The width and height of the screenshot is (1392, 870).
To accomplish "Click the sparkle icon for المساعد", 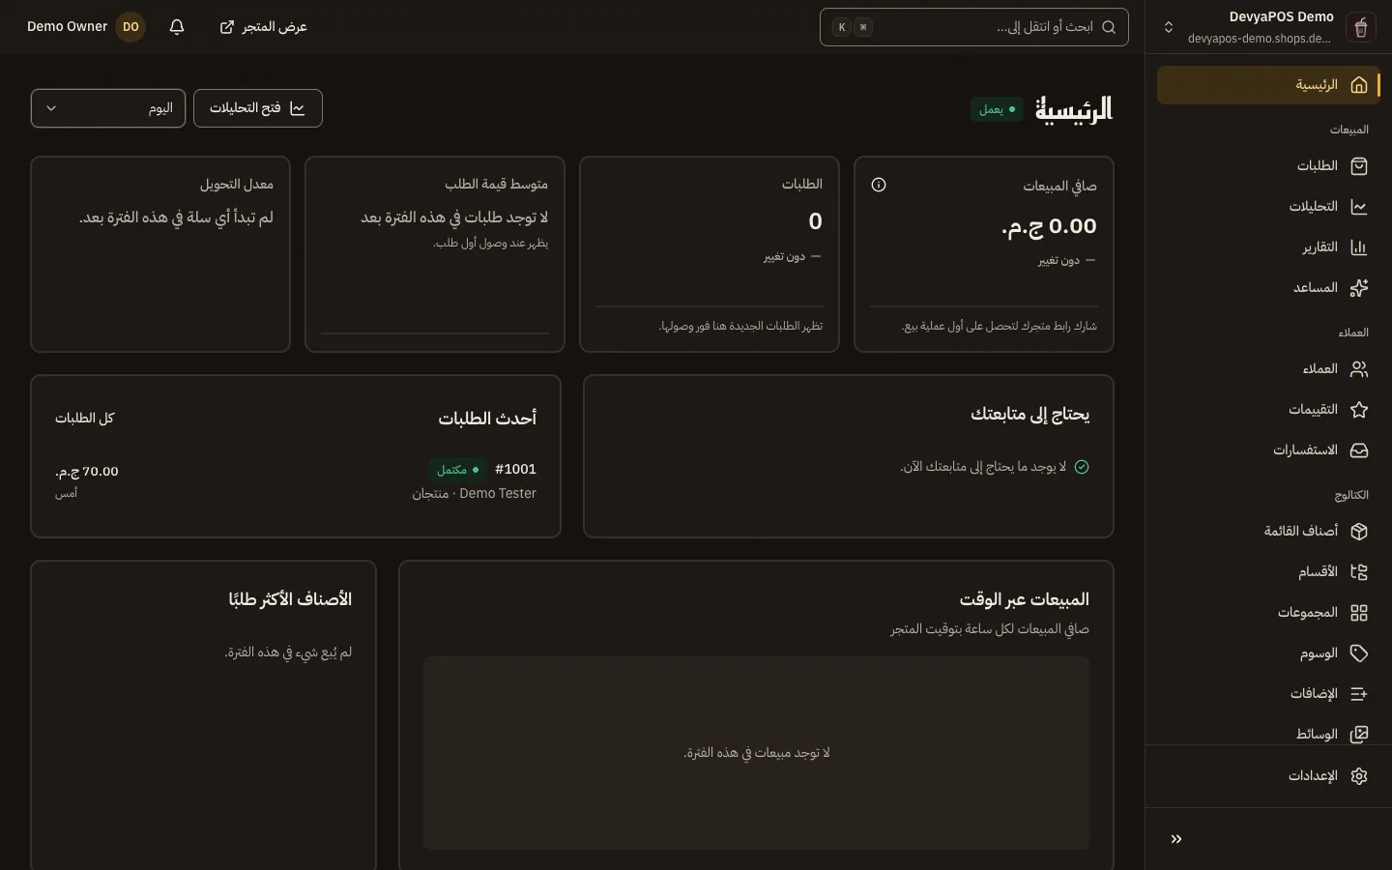I will point(1359,288).
